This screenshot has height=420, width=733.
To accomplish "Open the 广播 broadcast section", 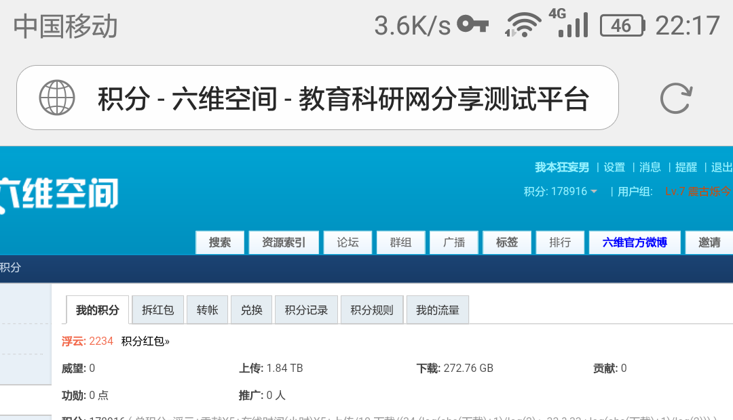I will point(454,243).
